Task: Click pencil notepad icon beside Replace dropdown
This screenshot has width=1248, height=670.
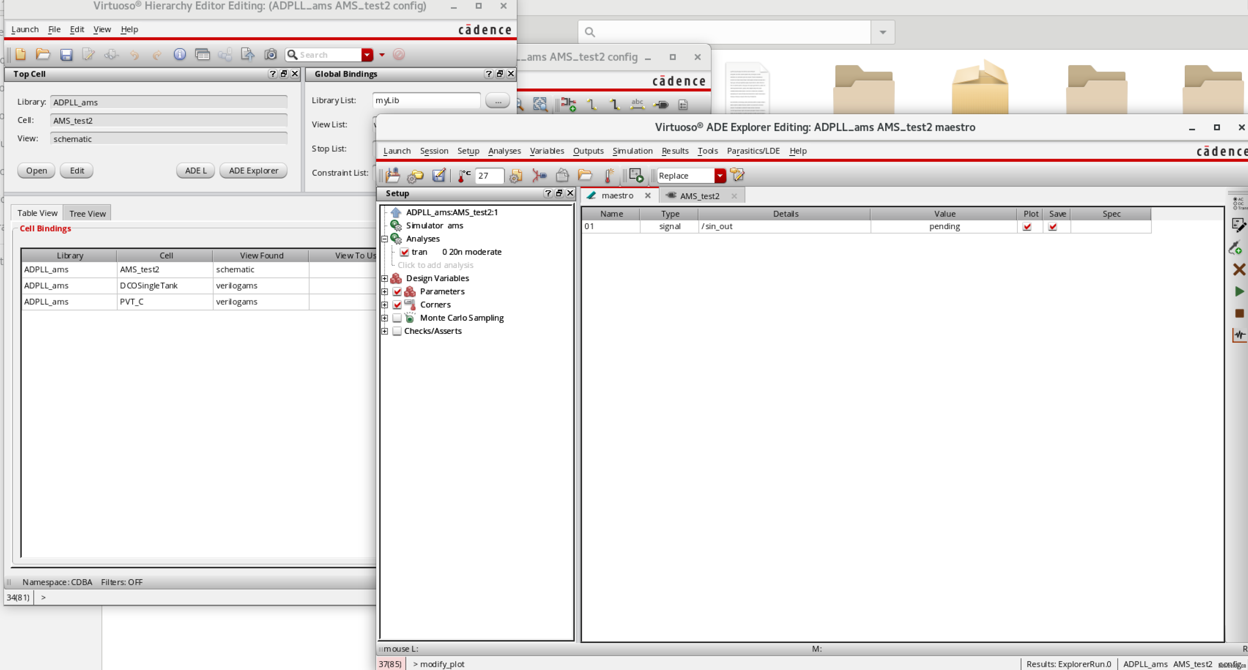Action: tap(737, 175)
